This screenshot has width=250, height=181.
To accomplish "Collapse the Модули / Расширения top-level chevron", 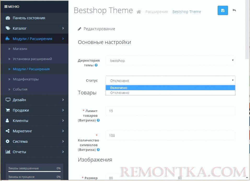I will coord(63,38).
